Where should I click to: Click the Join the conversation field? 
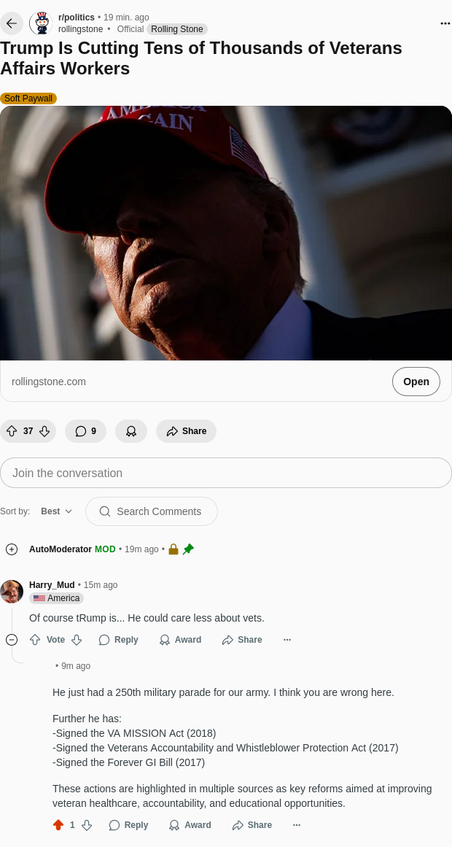[x=226, y=473]
